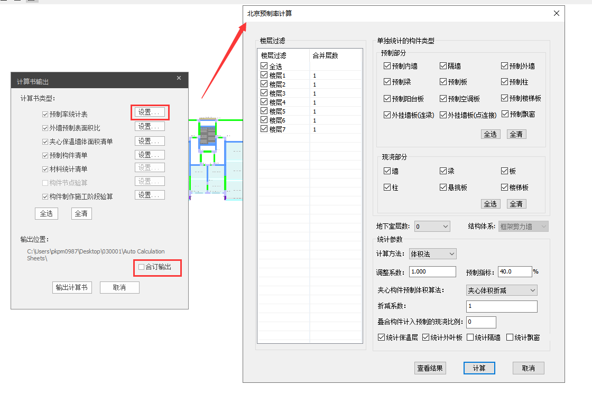Screen dimensions: 592x395
Task: Enable 统计隔墙 checkbox
Action: 470,337
